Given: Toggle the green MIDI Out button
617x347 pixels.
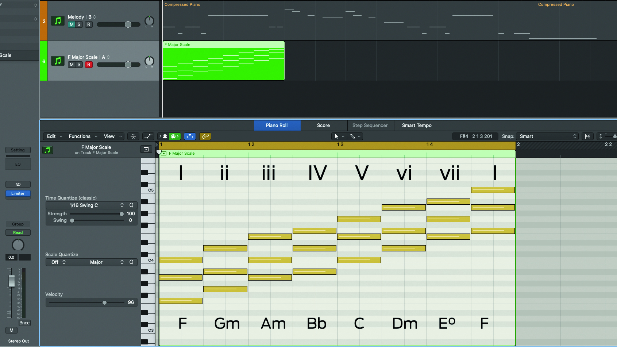Looking at the screenshot, I should pyautogui.click(x=175, y=136).
